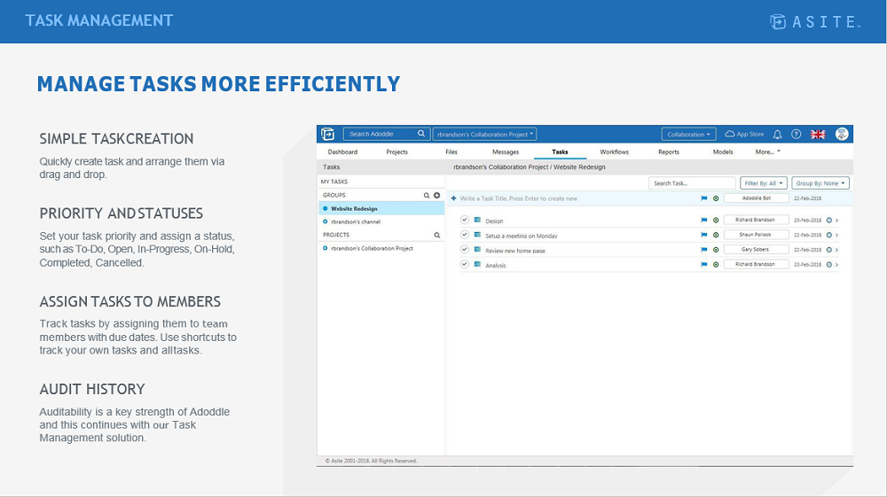Click the status circle for Design task

[716, 221]
